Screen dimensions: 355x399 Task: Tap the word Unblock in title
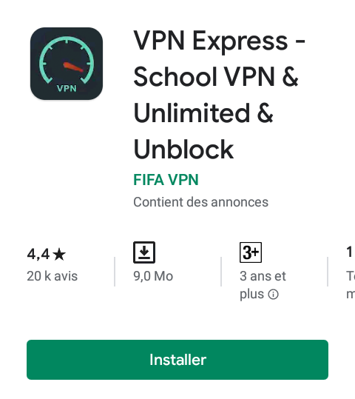[183, 150]
